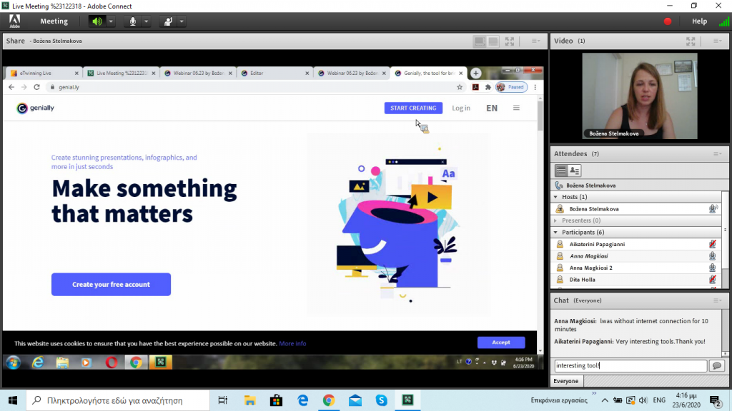Open the status options dropdown arrow

tap(182, 21)
